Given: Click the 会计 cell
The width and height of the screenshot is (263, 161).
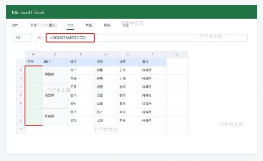Looking at the screenshot, I should point(106,112).
